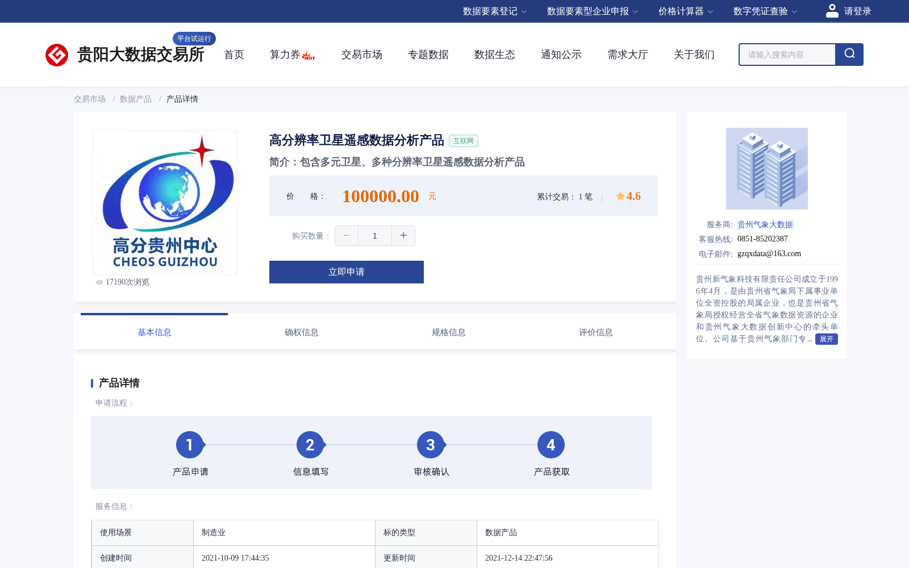Open the 通知公示 menu item
909x568 pixels.
point(561,55)
